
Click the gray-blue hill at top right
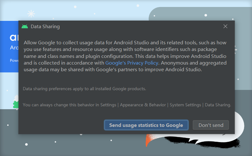[203, 13]
